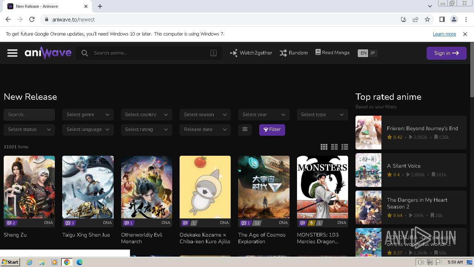Click the Frieren thumbnail image
This screenshot has width=474, height=267.
[368, 132]
